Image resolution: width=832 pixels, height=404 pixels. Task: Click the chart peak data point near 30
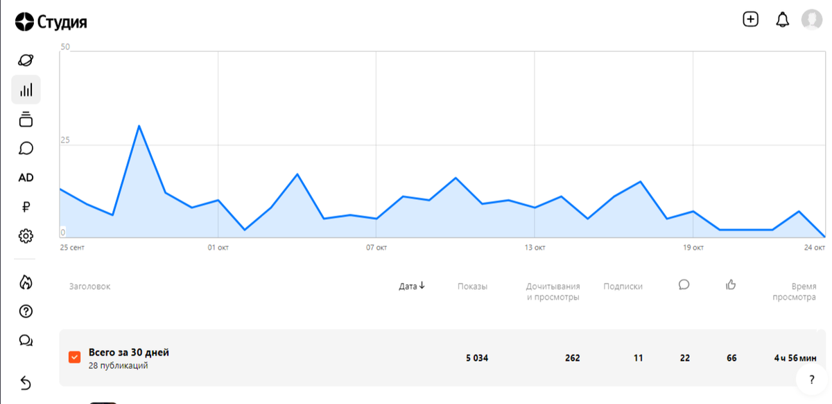(x=139, y=126)
